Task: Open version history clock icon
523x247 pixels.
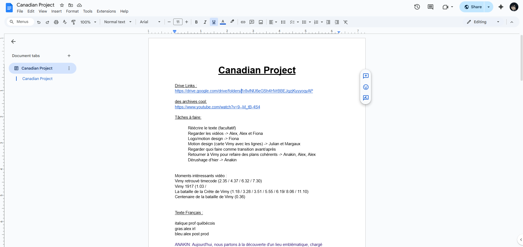Action: (x=417, y=7)
